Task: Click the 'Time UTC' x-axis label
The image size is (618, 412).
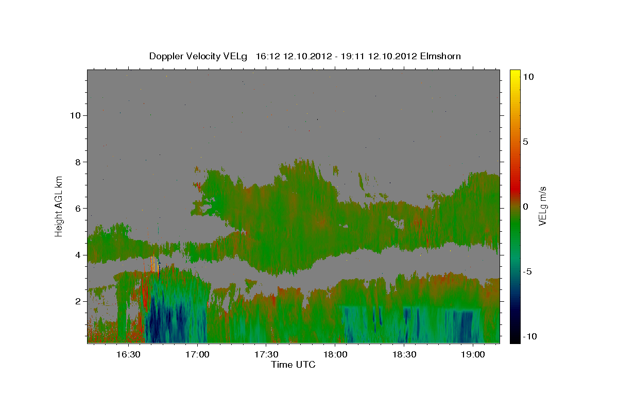Action: [x=293, y=365]
